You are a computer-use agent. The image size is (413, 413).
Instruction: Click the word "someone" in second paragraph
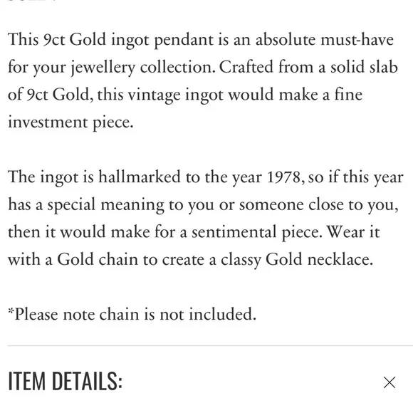(271, 205)
